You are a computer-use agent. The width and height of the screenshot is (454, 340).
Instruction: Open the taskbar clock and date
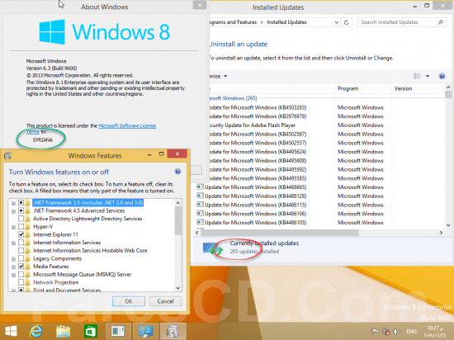point(435,332)
